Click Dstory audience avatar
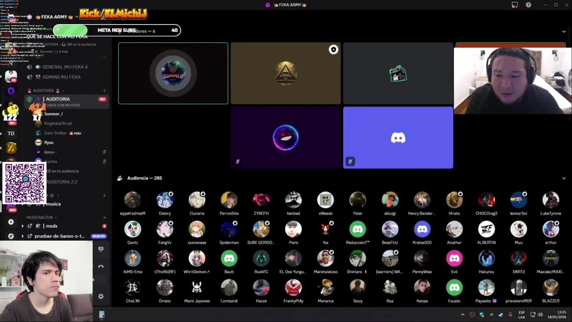572x322 pixels. (x=164, y=200)
